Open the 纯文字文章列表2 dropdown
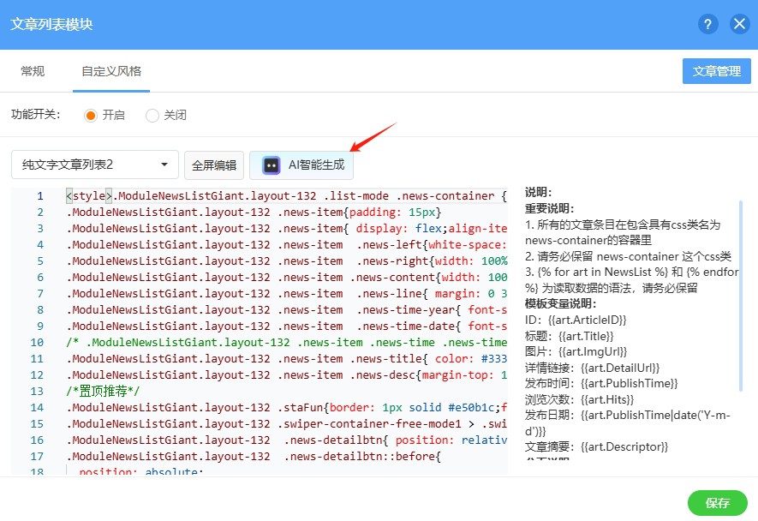The image size is (758, 521). (94, 165)
